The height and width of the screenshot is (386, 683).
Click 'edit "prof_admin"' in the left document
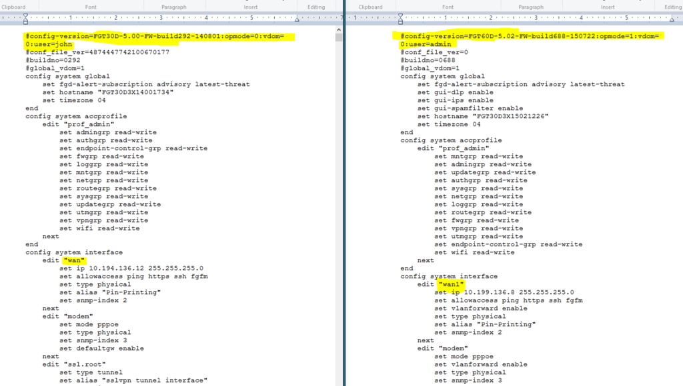tap(79, 125)
